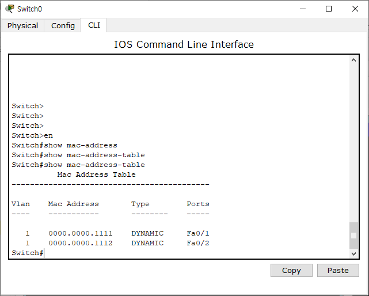Minimize the Switch0 window
The width and height of the screenshot is (369, 296).
click(x=303, y=9)
